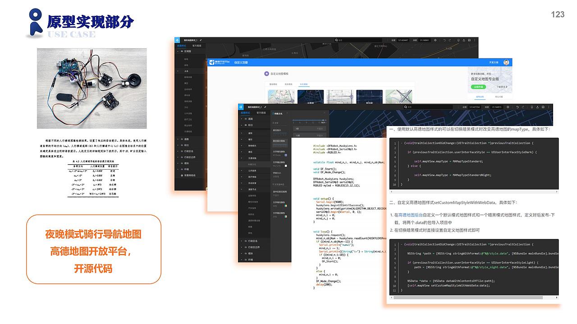
Task: Open 车机模板 template tab
Action: pos(303,84)
